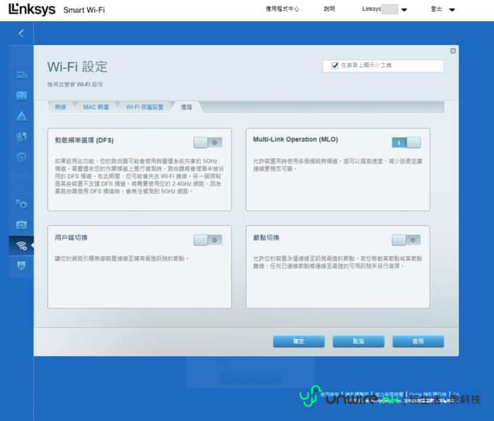Viewport: 494px width, 421px height.
Task: Enable the 節點切換 switch
Action: coord(406,240)
